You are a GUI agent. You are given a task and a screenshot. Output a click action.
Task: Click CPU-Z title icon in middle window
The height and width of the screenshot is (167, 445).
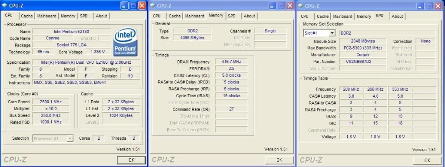153,5
